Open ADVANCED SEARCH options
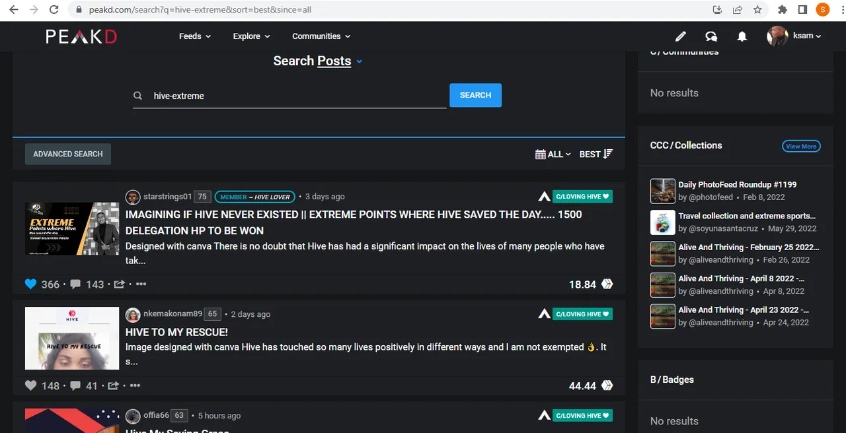 coord(68,154)
